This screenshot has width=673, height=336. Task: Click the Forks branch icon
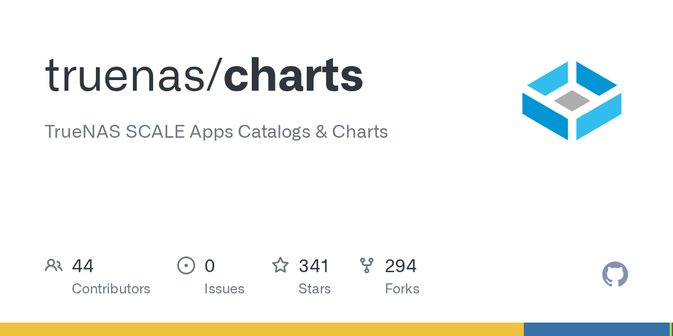[x=367, y=265]
